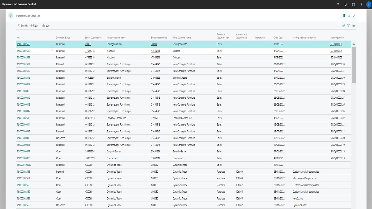Open order TSO00002560
The height and width of the screenshot is (209, 372).
24,205
